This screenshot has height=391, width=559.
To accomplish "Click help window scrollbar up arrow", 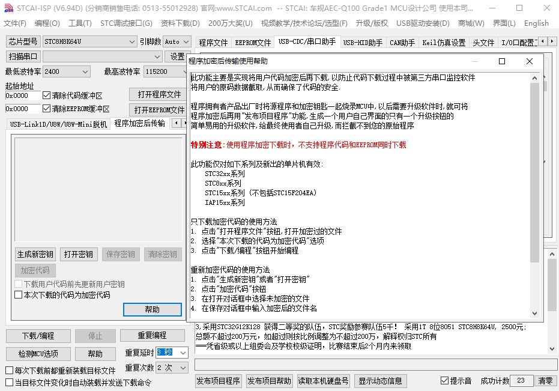I will 534,77.
